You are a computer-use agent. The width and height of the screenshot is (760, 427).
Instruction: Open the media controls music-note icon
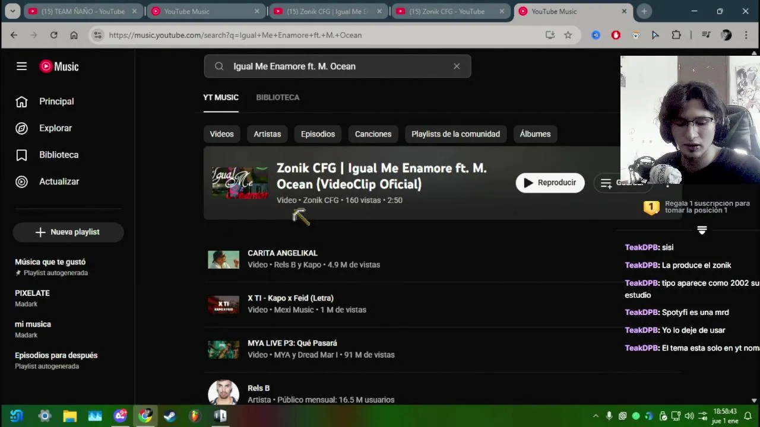706,35
